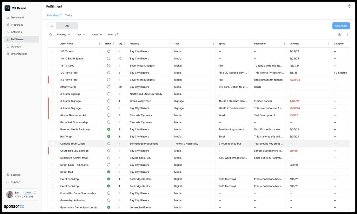357x214 pixels.
Task: Check the box for 10×10 Booth Space
Action: (53, 59)
